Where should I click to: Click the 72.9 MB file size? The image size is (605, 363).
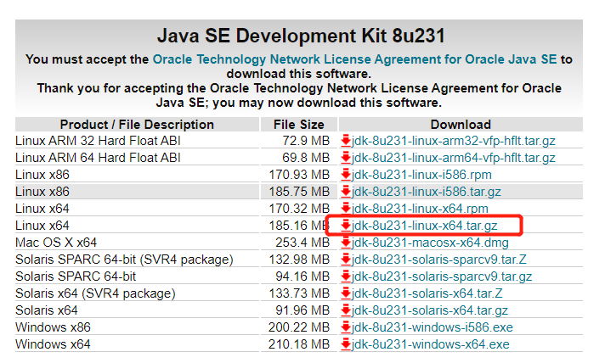click(306, 141)
